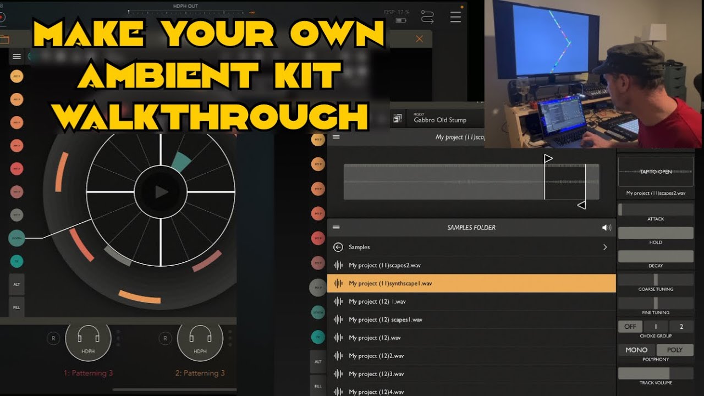Select the '1: Patterning 3' label
The image size is (704, 396).
click(x=88, y=373)
